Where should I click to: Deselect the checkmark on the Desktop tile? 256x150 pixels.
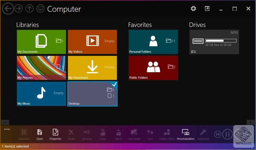pyautogui.click(x=115, y=84)
